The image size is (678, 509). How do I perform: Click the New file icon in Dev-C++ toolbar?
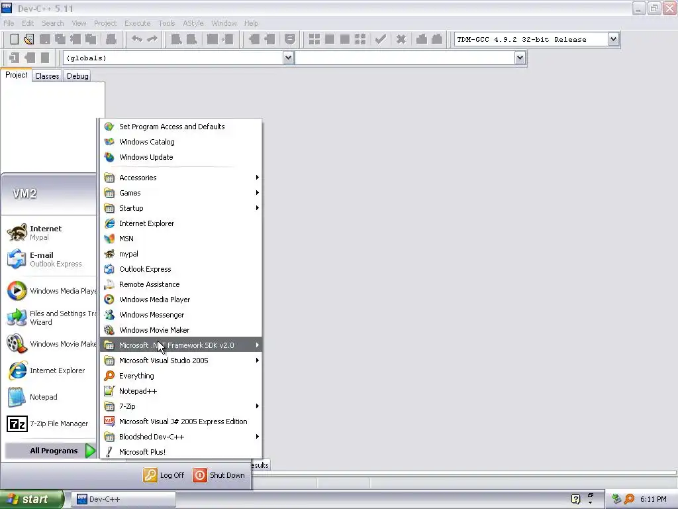click(x=15, y=39)
